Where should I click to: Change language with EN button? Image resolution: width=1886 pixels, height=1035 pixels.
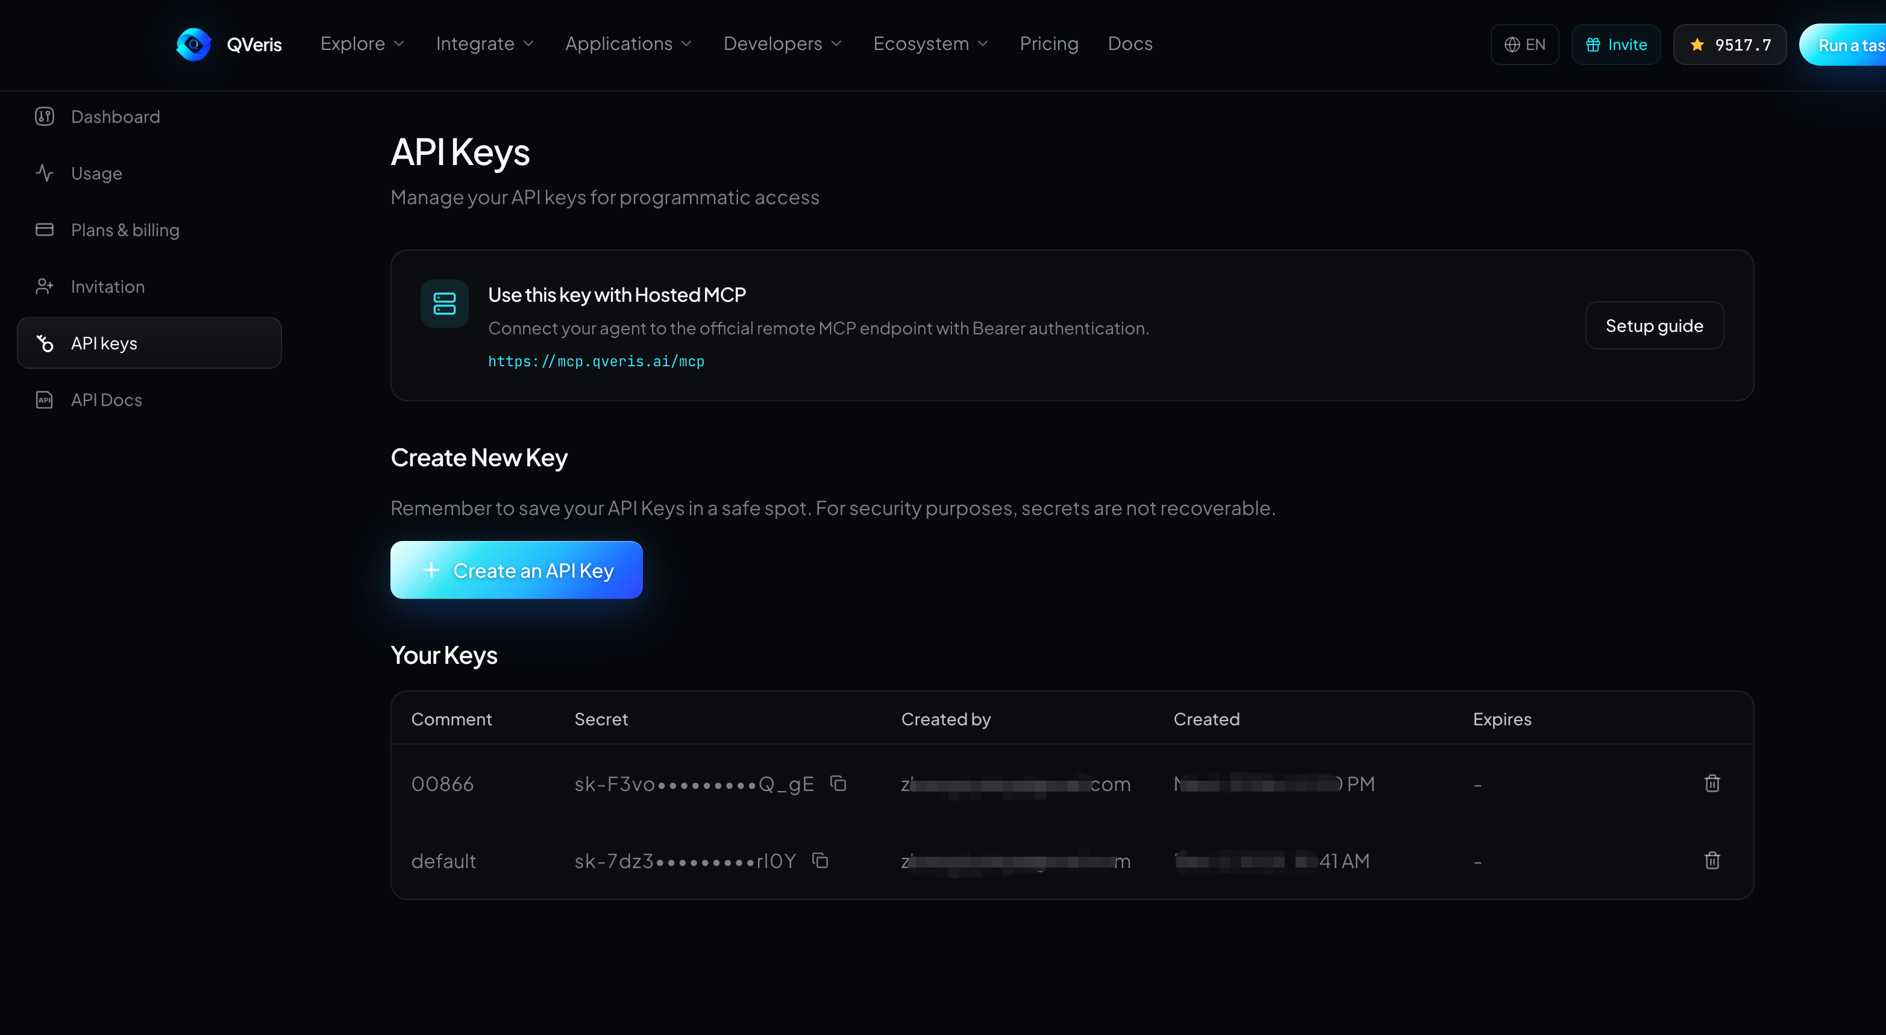tap(1524, 45)
